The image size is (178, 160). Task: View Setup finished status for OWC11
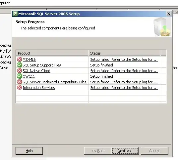point(102,76)
